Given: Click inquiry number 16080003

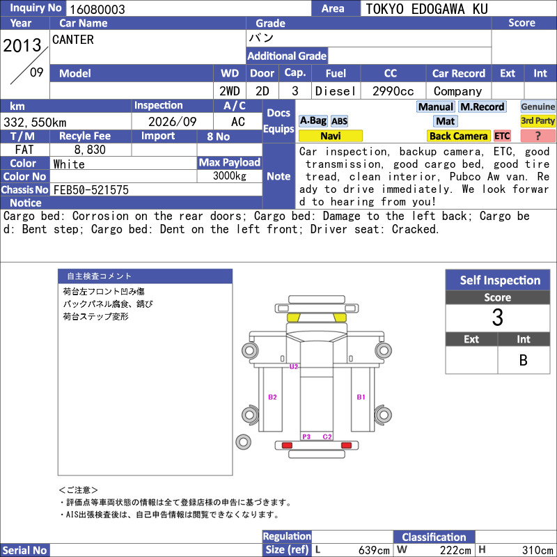Looking at the screenshot, I should point(97,10).
